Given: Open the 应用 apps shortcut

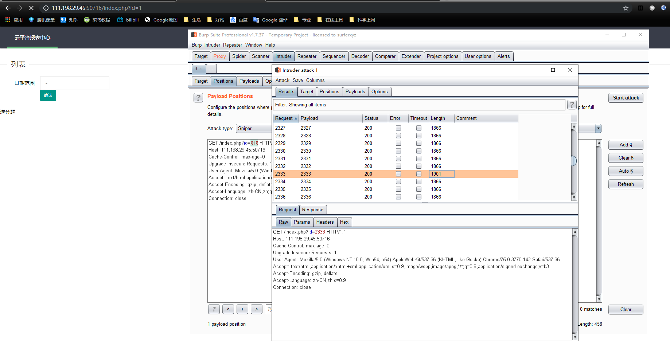Looking at the screenshot, I should (14, 20).
